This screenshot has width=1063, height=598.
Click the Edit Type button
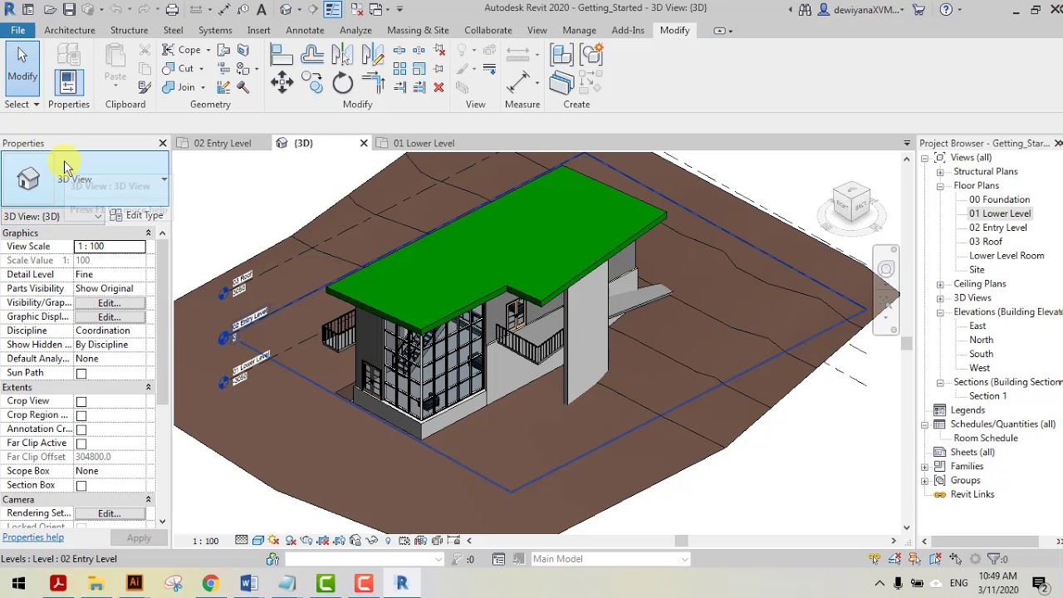coord(137,216)
